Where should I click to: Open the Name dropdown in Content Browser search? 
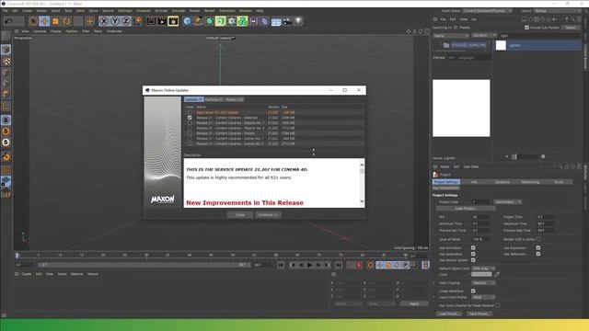point(451,36)
